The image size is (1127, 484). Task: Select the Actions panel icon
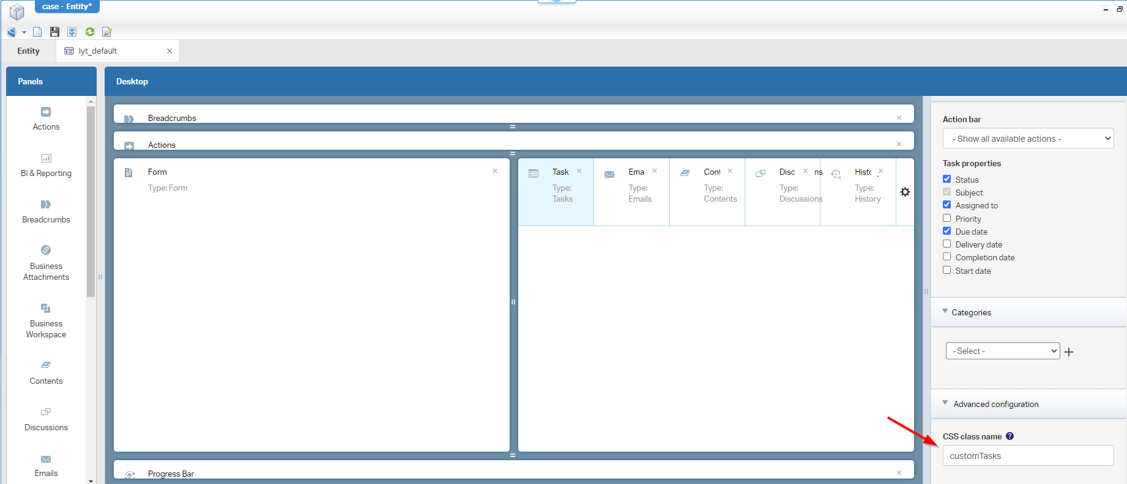pos(46,112)
